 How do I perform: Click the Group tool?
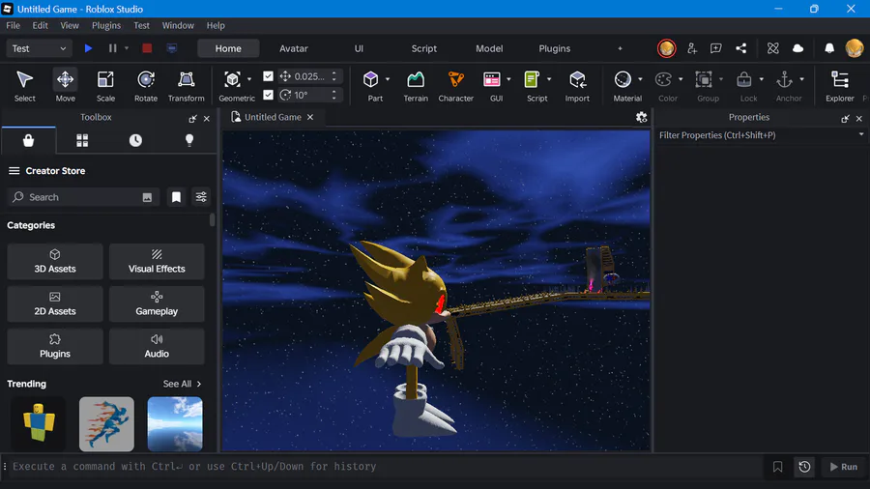tap(704, 79)
